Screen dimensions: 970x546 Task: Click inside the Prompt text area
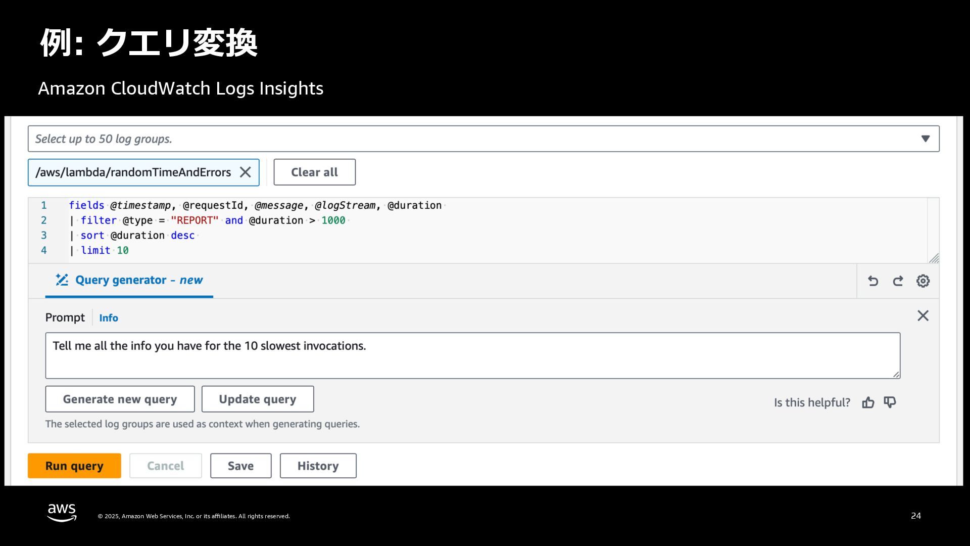(472, 356)
